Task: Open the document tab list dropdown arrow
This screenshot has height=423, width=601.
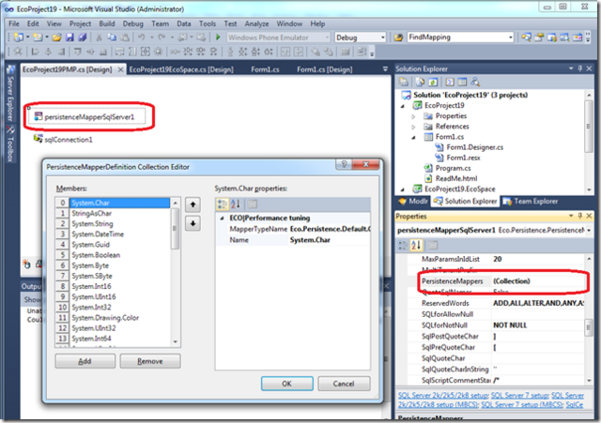Action: click(385, 68)
